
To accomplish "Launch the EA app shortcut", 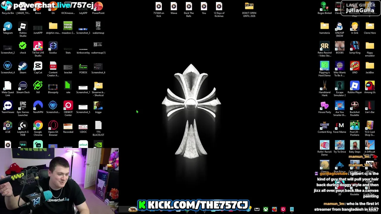I will pos(53,8).
